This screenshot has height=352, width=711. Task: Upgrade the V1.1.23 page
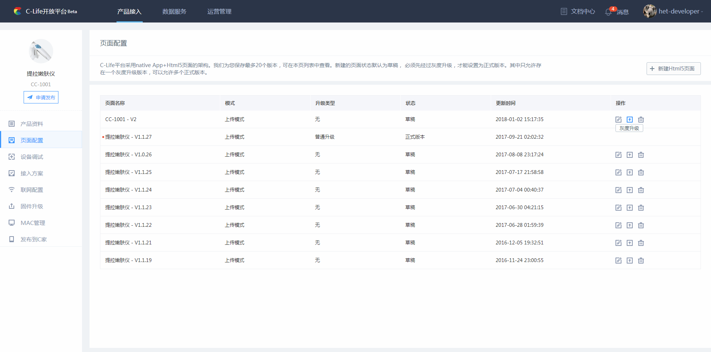[630, 208]
